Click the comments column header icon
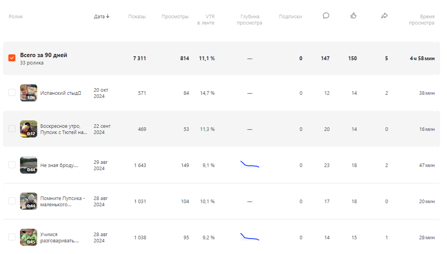 pos(326,16)
